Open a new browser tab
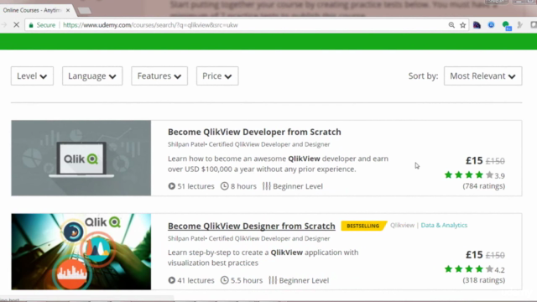Screen dimensions: 537x302 (84, 11)
